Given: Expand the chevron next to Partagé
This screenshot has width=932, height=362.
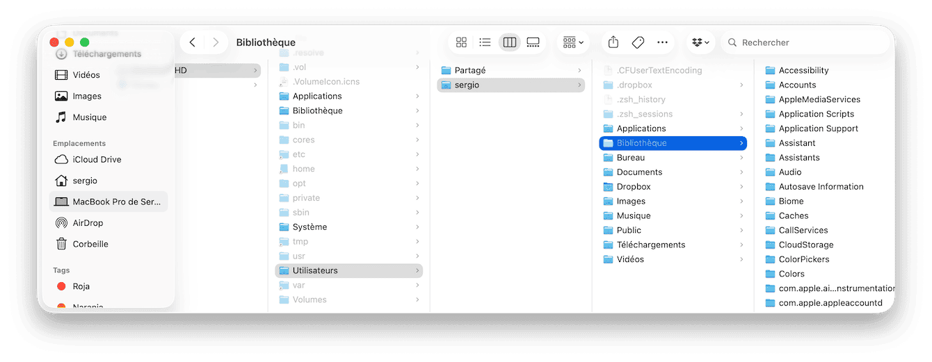Looking at the screenshot, I should (x=579, y=70).
